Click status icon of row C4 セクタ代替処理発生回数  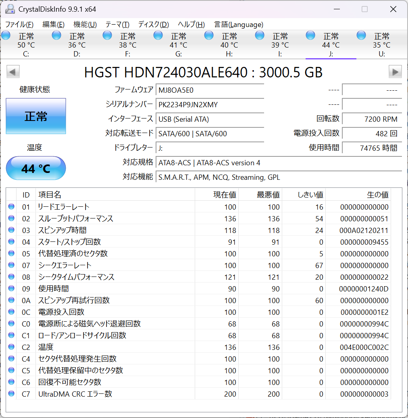[11, 359]
